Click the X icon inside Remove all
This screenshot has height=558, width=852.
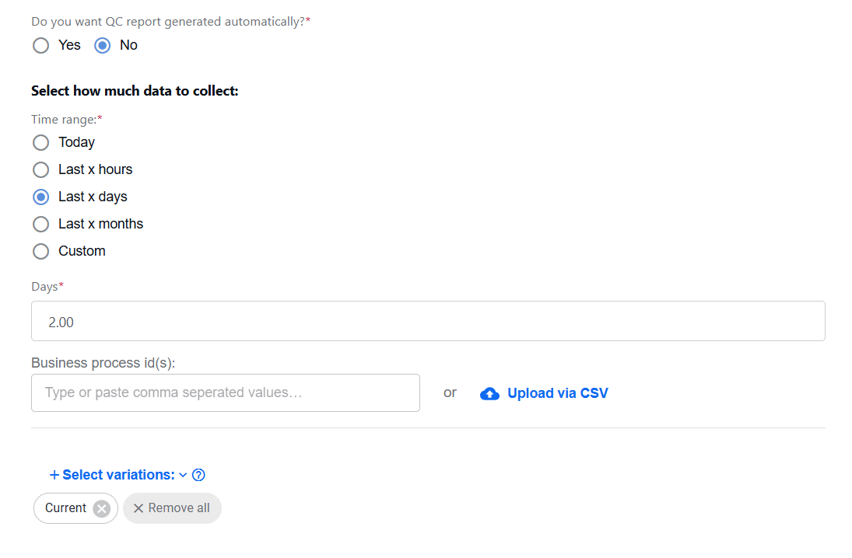click(138, 508)
